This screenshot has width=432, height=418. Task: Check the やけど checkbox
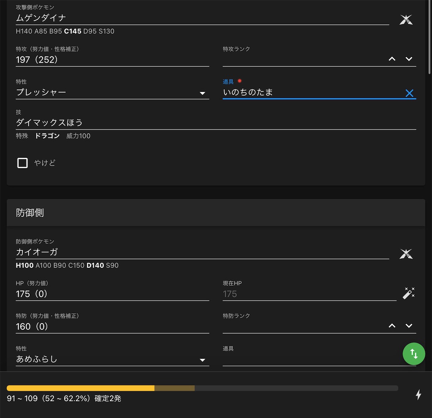click(x=22, y=163)
